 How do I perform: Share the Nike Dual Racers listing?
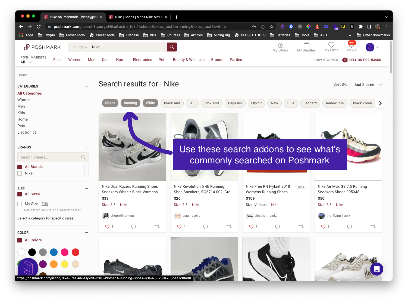[x=157, y=227]
